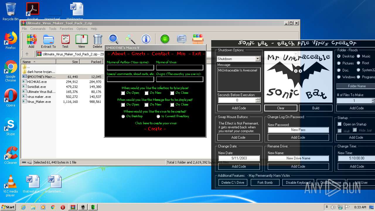Click the green VirusScan bug toolbar icon
The image size is (375, 211).
click(165, 39)
